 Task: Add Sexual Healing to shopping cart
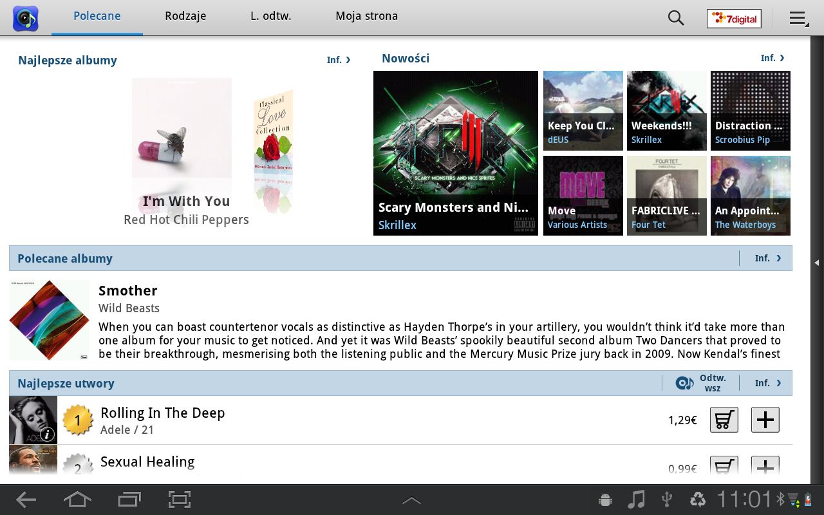[x=724, y=466]
